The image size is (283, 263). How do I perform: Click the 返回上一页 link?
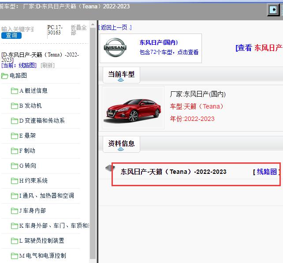(x=115, y=27)
